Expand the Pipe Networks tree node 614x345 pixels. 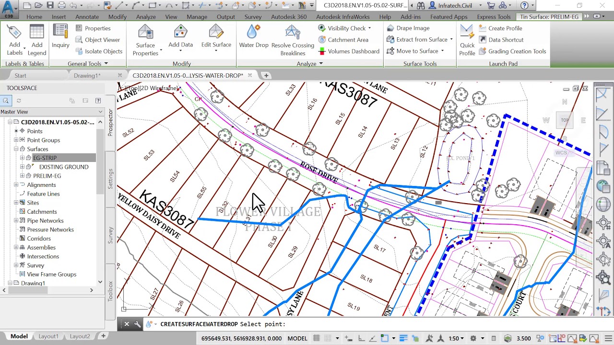tap(16, 220)
